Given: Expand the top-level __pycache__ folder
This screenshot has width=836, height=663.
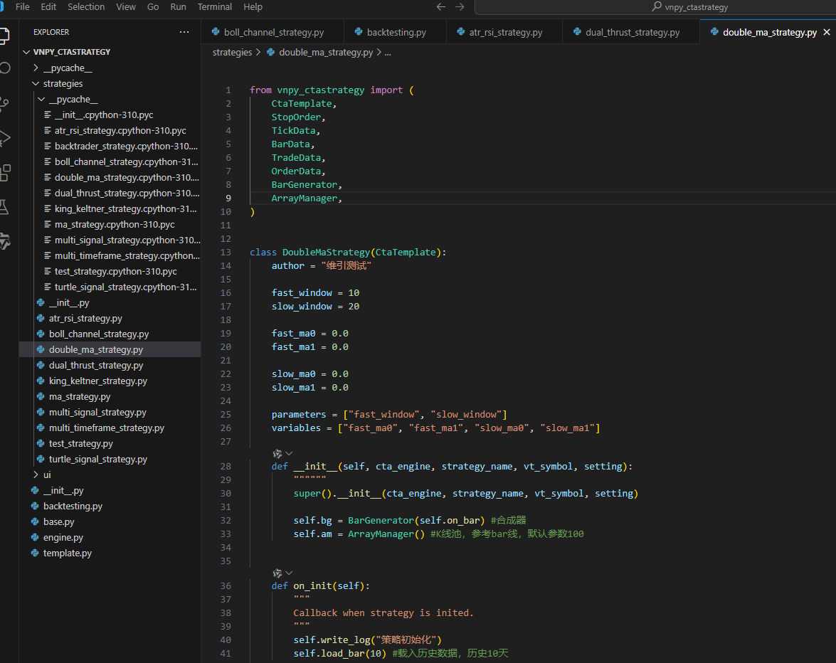Looking at the screenshot, I should pyautogui.click(x=36, y=68).
